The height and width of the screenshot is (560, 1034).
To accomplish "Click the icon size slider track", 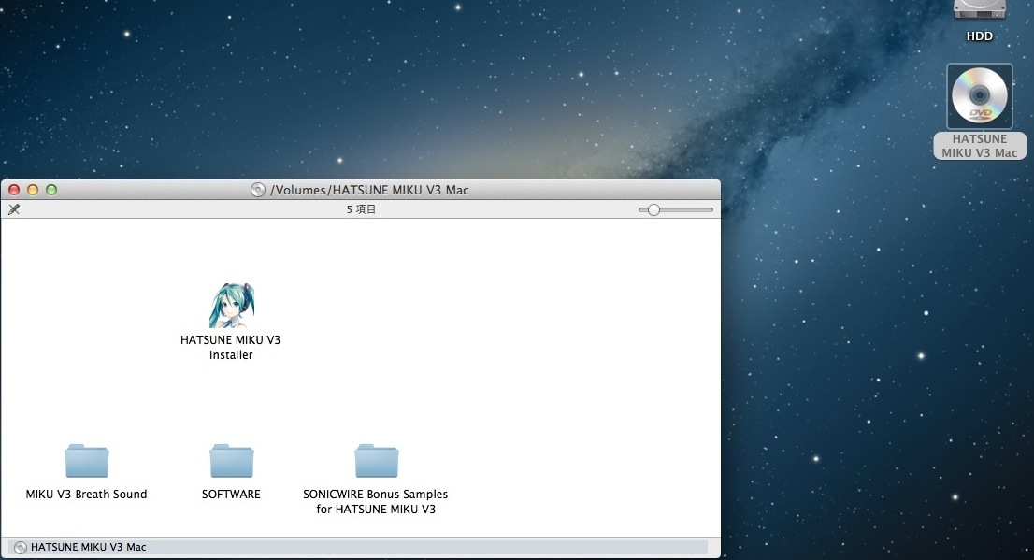I will [676, 209].
